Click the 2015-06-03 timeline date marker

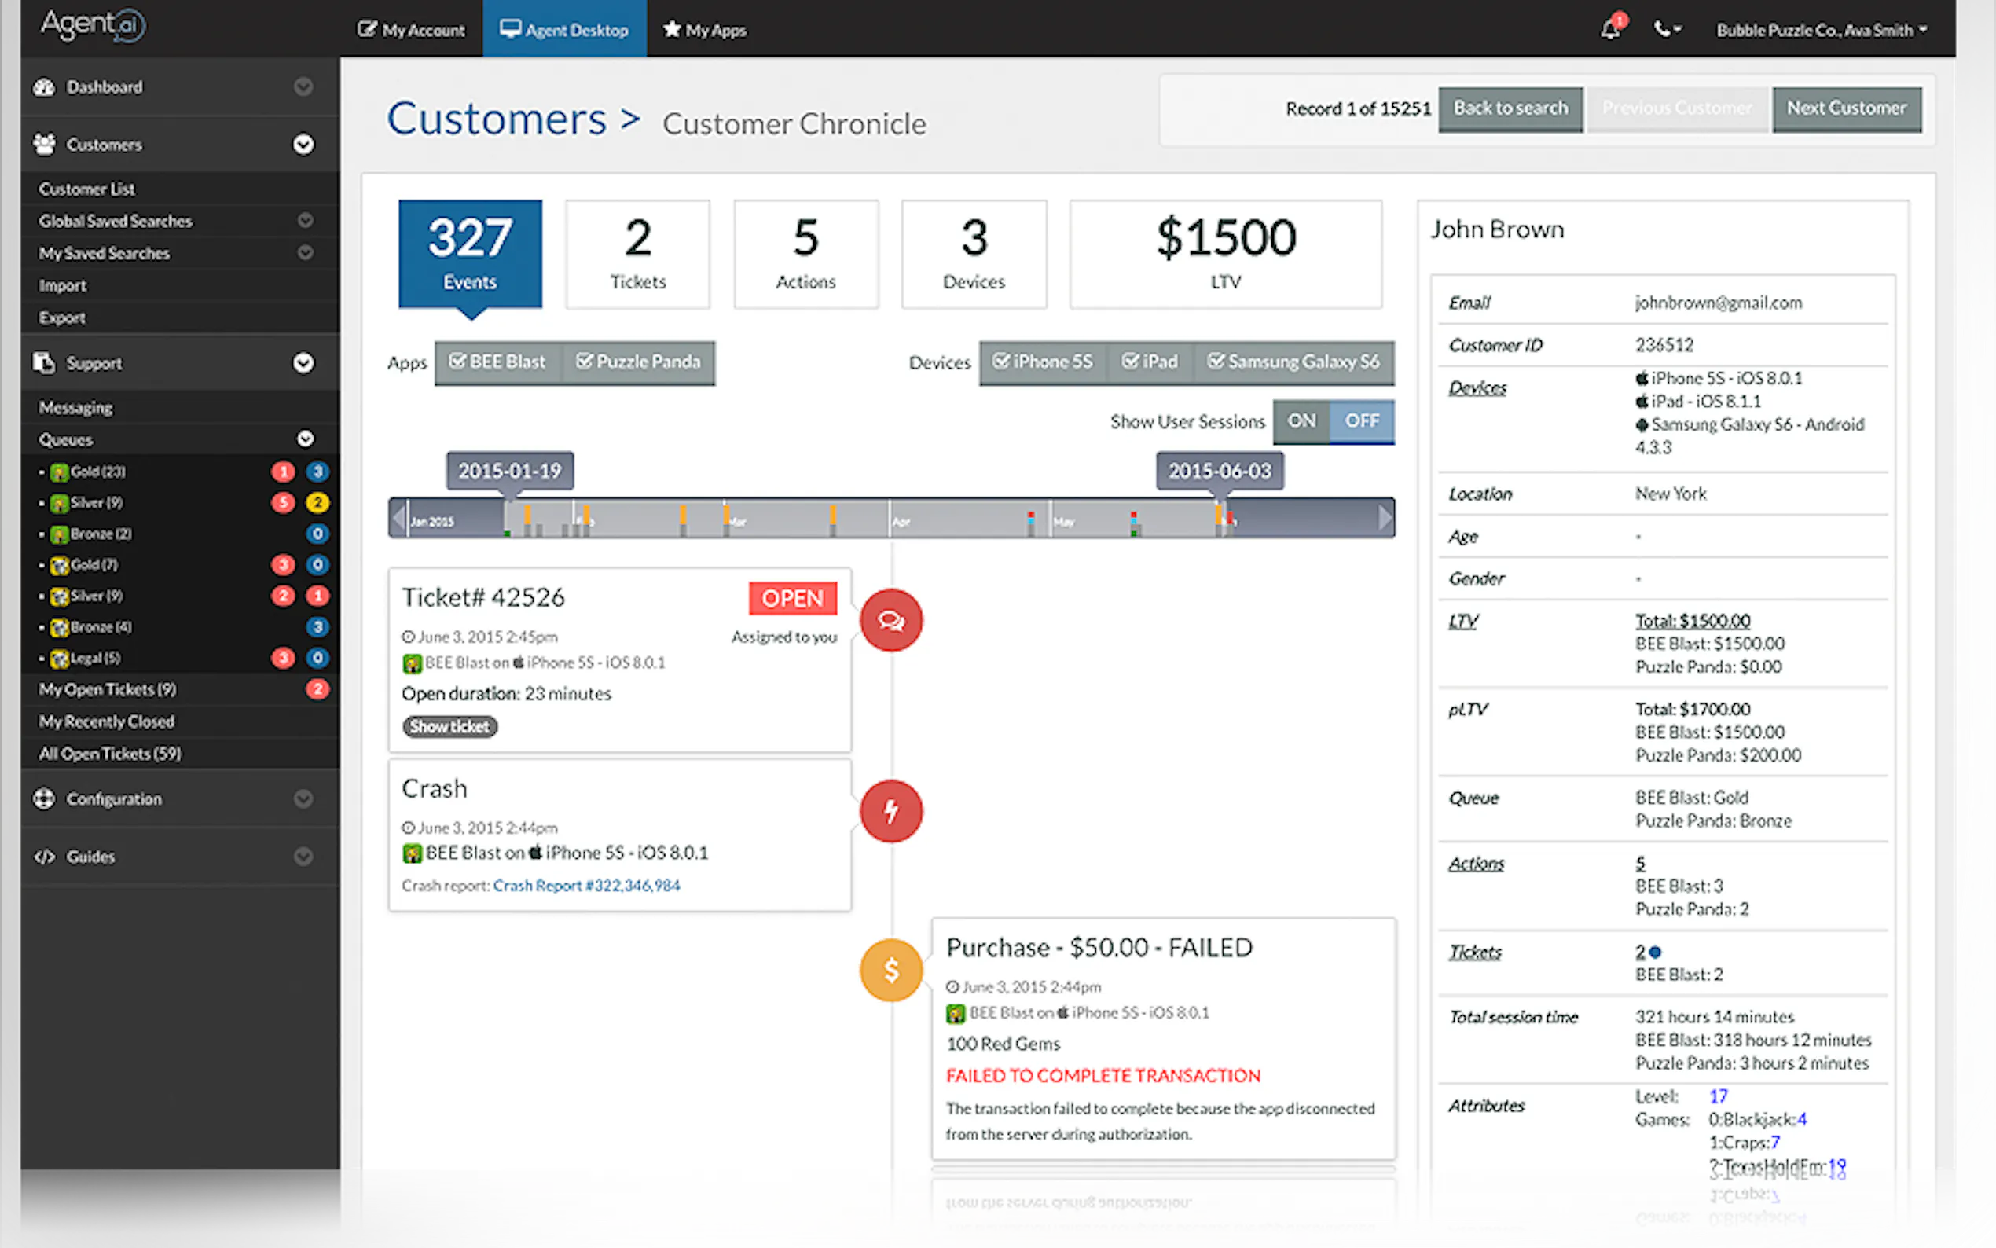(1219, 472)
